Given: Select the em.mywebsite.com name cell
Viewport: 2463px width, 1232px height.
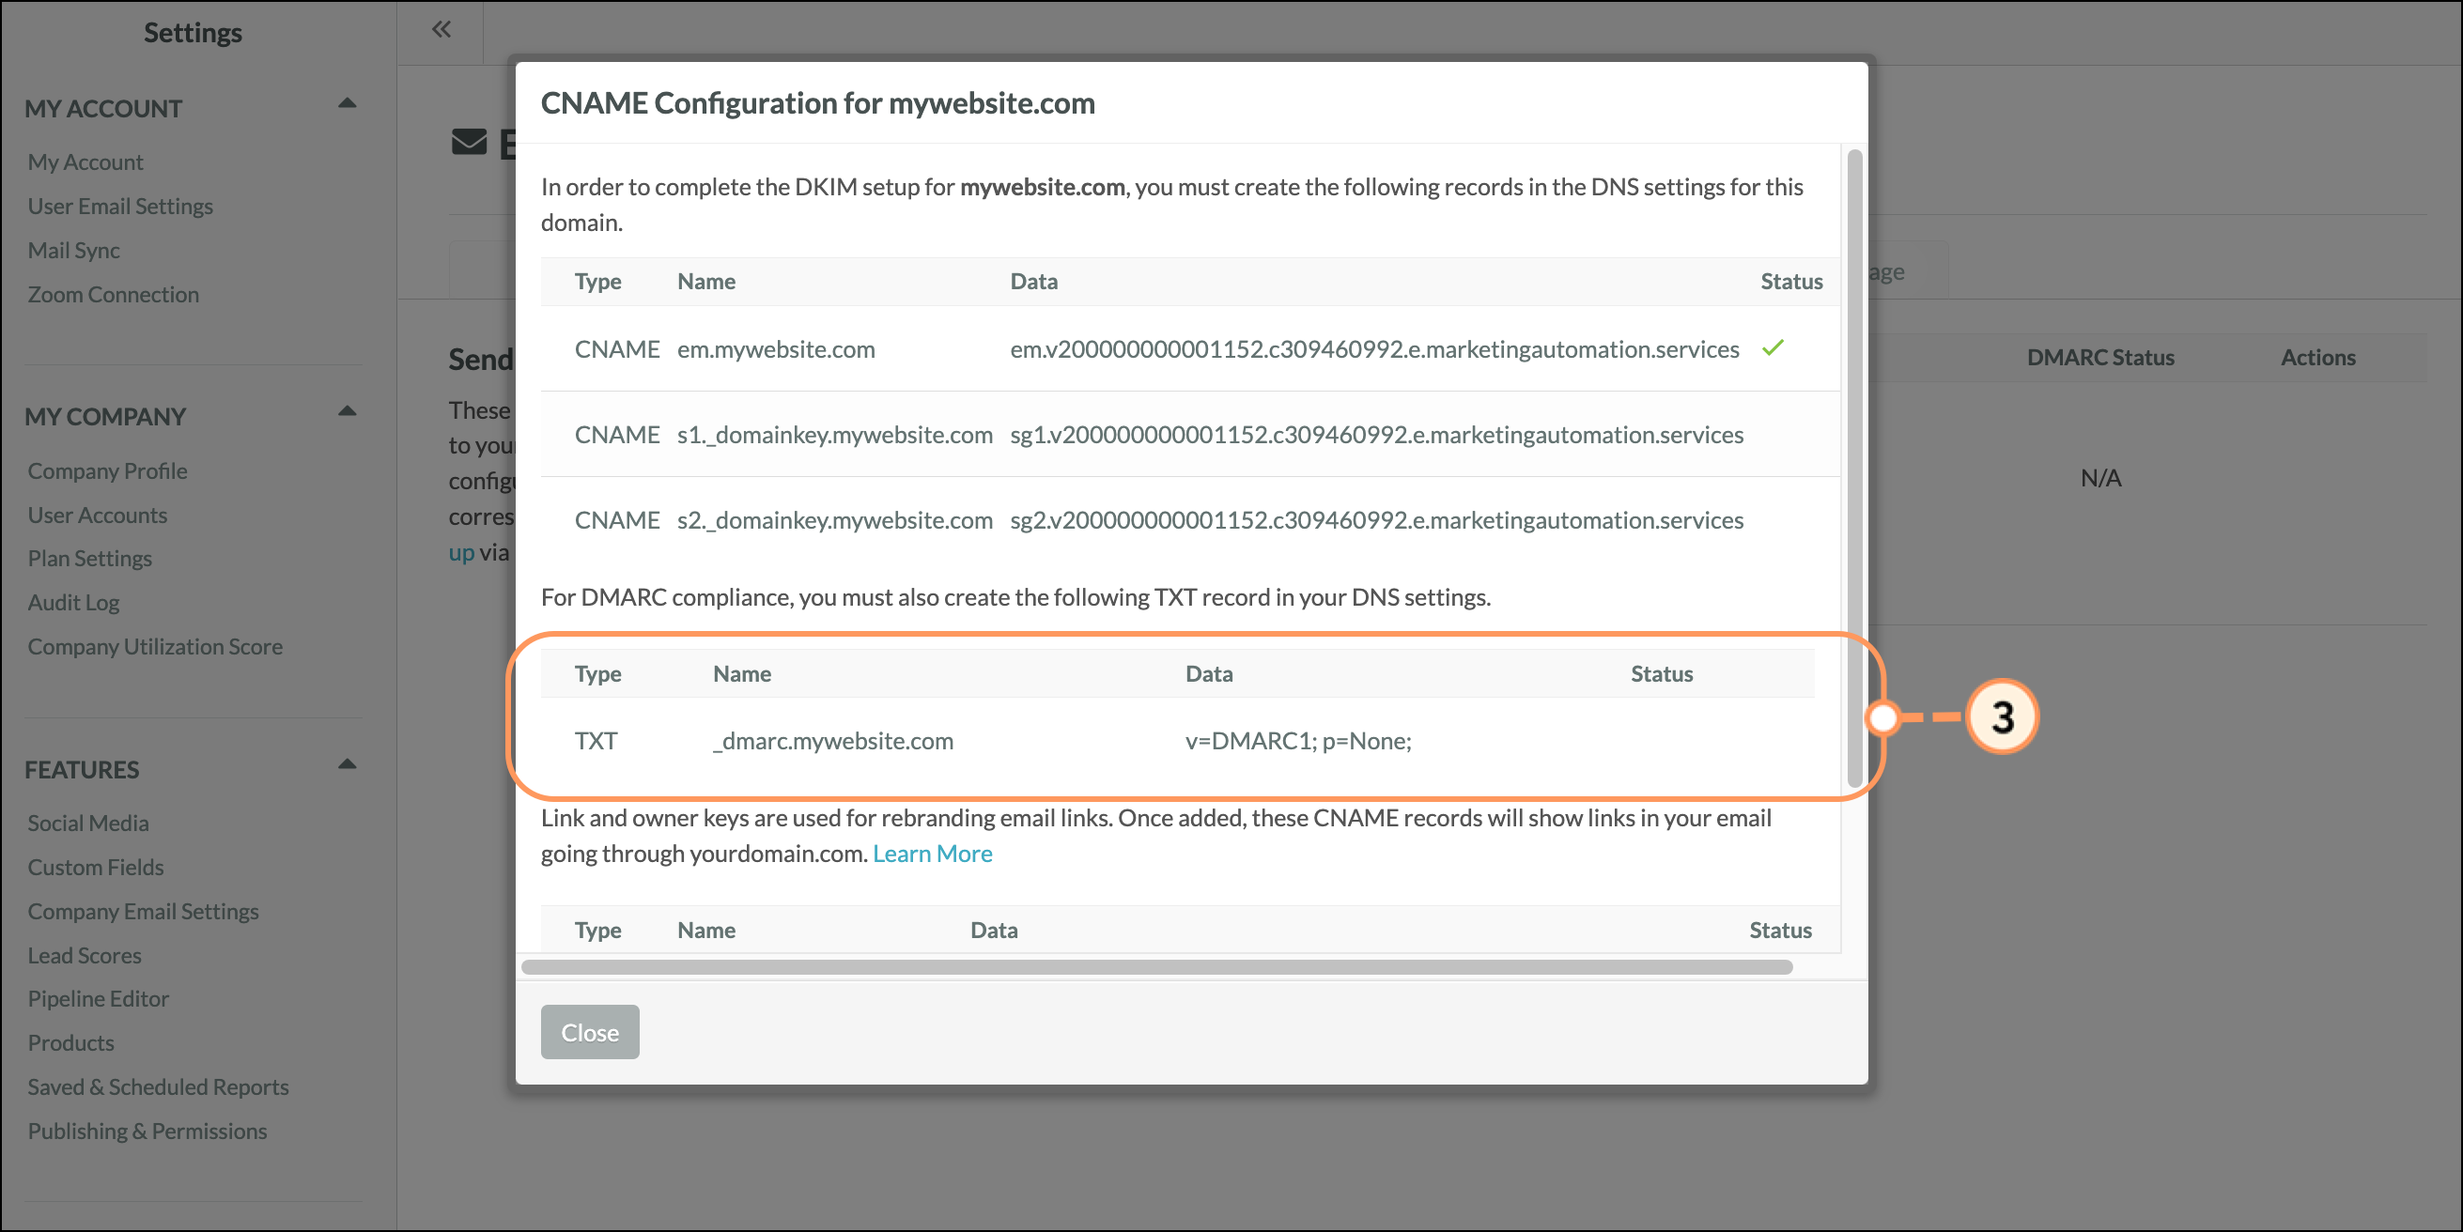Looking at the screenshot, I should tap(776, 349).
